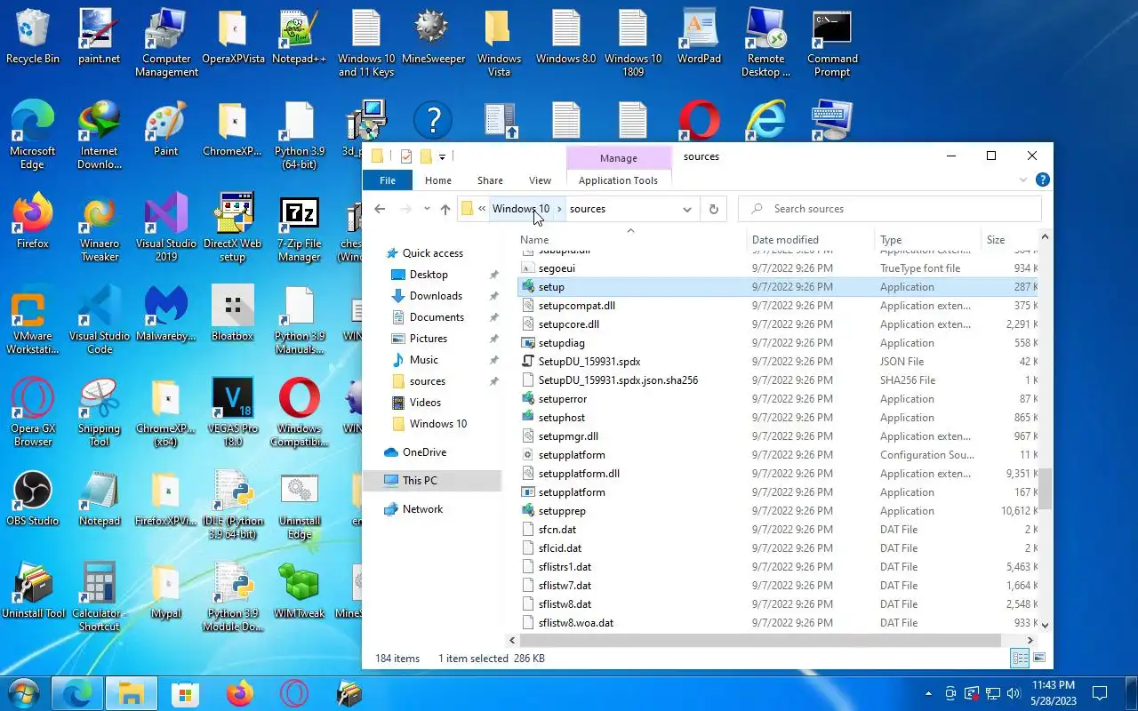Open WIMTweak desktop icon
The width and height of the screenshot is (1138, 711).
(299, 591)
